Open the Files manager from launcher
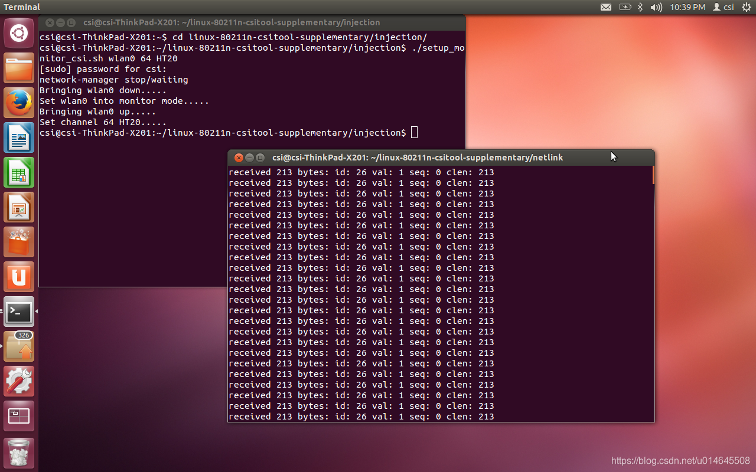756x472 pixels. pyautogui.click(x=19, y=68)
